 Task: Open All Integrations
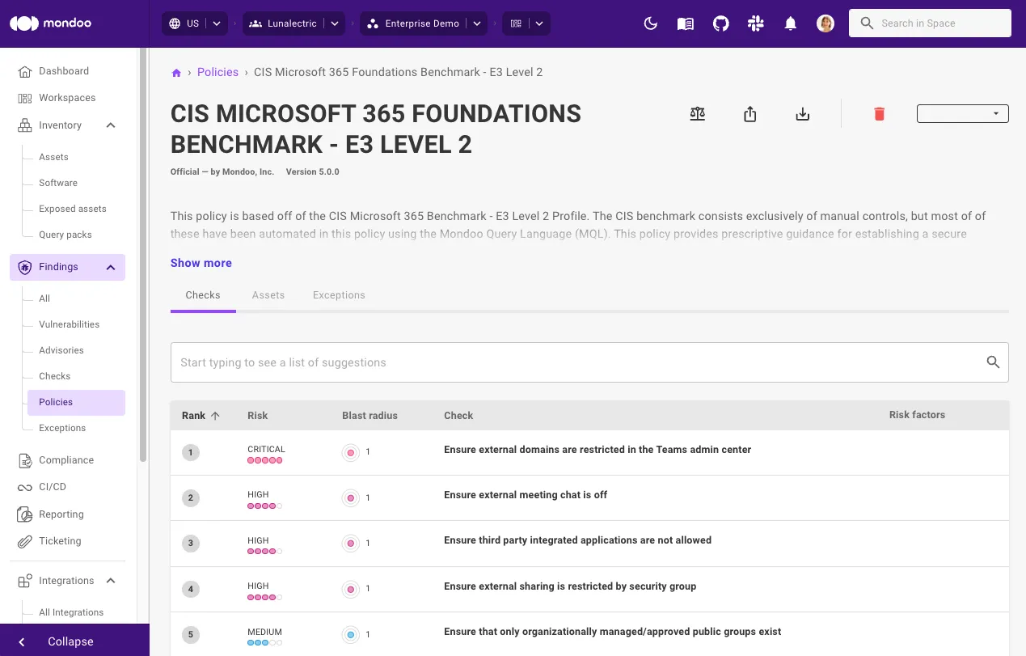click(71, 612)
